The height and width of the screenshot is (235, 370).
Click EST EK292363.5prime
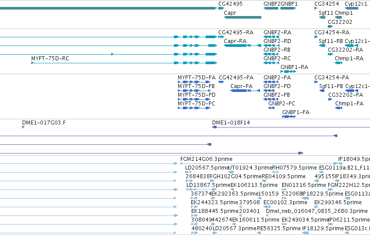tap(235, 194)
